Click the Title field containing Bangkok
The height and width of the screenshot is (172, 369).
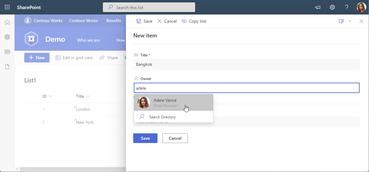pyautogui.click(x=246, y=64)
